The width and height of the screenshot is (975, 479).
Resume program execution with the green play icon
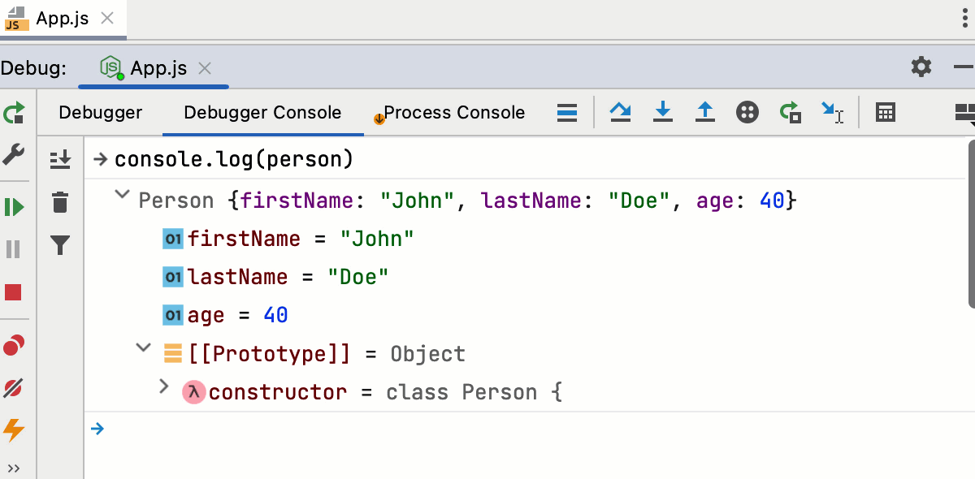(15, 207)
